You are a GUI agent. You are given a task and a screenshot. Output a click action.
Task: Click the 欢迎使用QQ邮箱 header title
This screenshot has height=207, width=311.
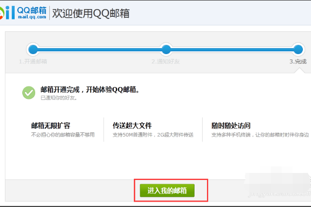tap(91, 14)
